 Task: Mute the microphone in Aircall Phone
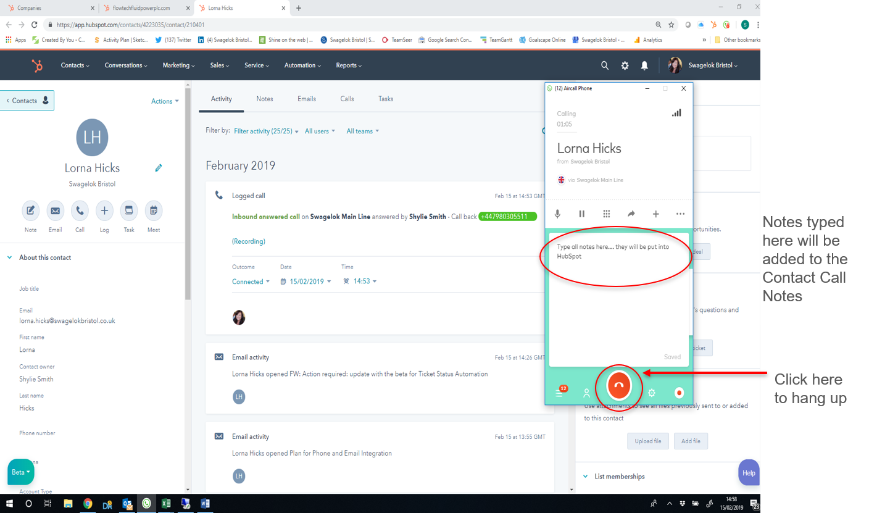(x=557, y=214)
